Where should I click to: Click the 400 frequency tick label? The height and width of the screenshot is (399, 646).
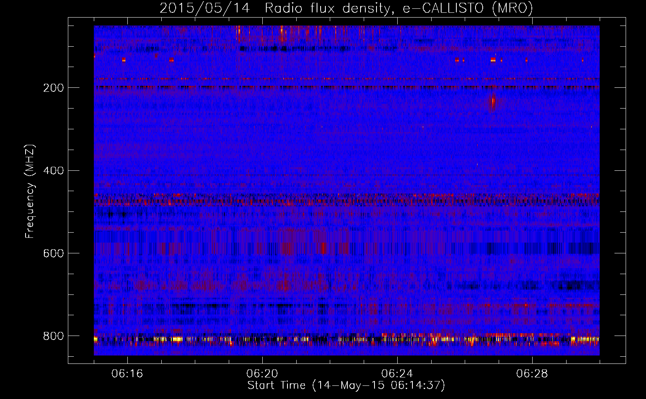click(53, 171)
